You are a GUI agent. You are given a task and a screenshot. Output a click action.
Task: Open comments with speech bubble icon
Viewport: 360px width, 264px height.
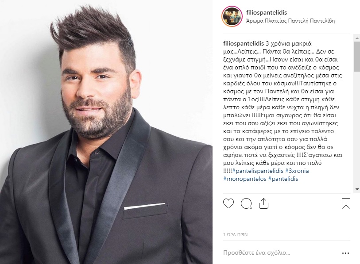pyautogui.click(x=246, y=203)
